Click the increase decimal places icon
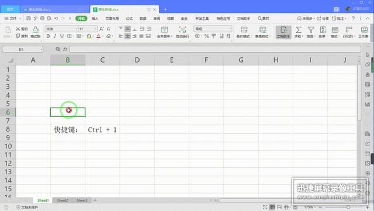Viewport: 374px width, 211px height. tap(221, 36)
